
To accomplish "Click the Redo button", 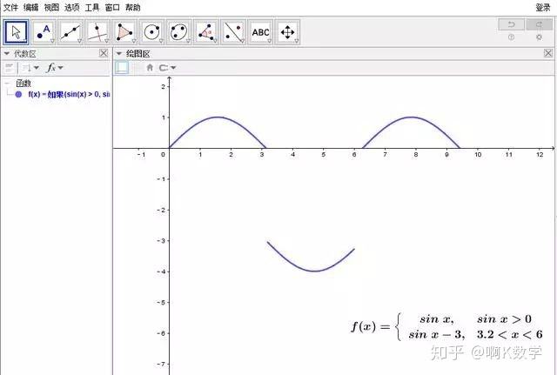I will pyautogui.click(x=539, y=24).
